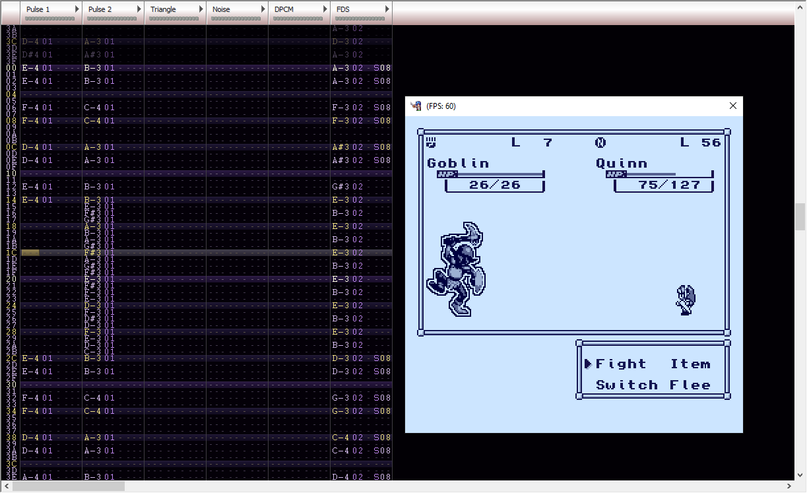Select Fight in the battle menu
The width and height of the screenshot is (807, 493).
click(x=621, y=364)
